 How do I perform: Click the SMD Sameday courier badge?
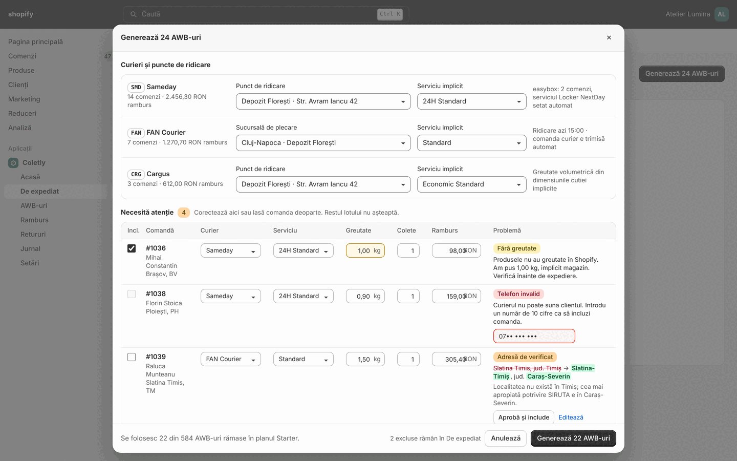(x=136, y=87)
